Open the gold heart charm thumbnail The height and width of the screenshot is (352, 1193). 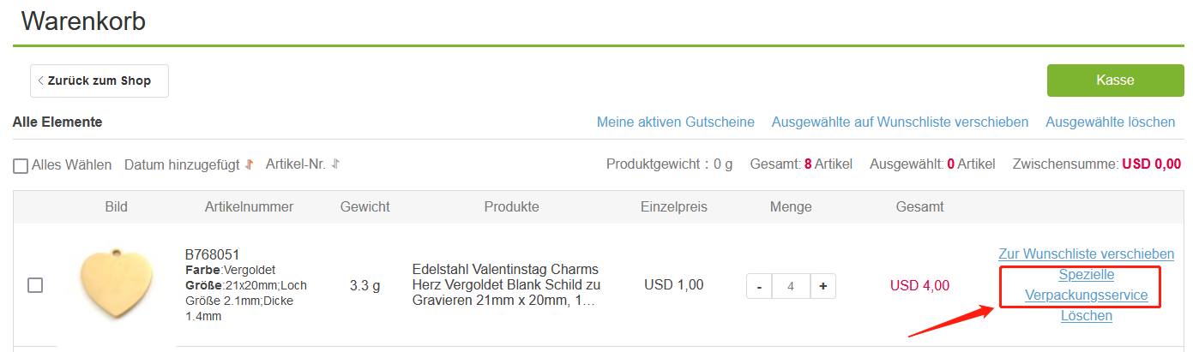coord(116,285)
